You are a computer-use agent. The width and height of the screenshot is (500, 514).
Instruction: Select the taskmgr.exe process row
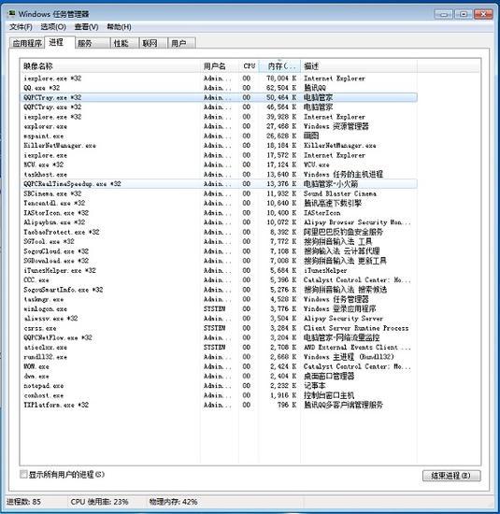(219, 299)
